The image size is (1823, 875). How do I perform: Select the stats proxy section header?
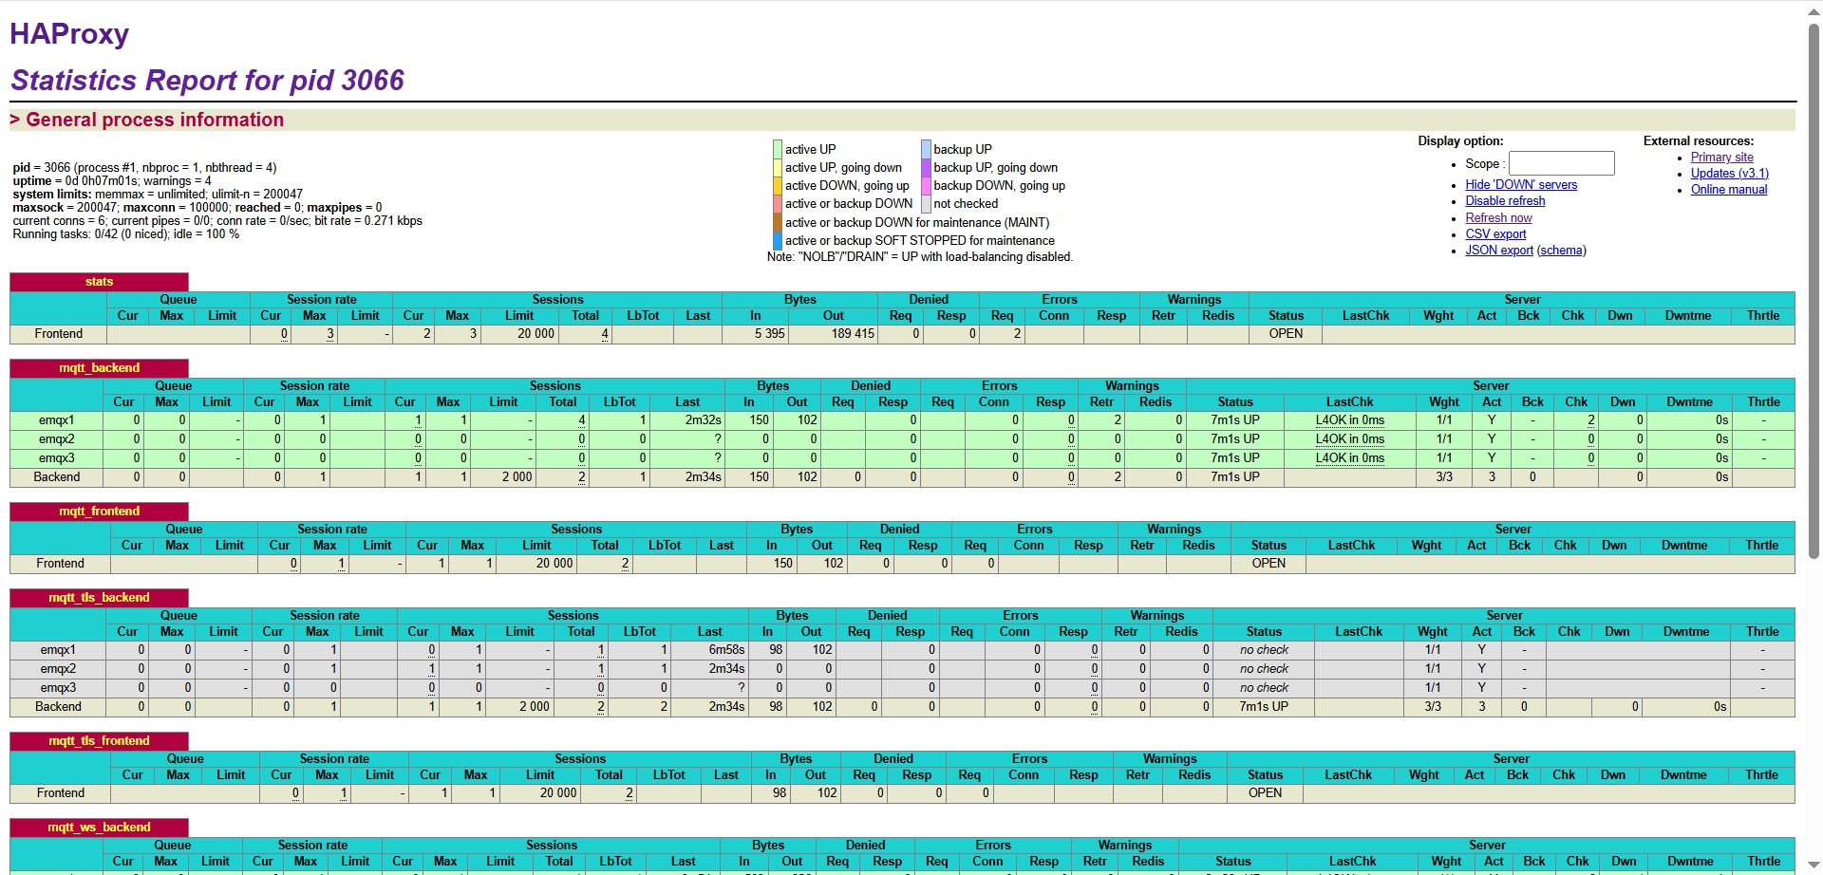tap(99, 282)
